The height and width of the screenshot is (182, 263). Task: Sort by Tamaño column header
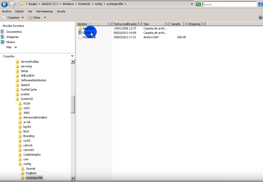pos(177,24)
